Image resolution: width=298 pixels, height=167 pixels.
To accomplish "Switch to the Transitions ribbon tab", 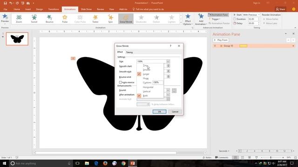I will (x=54, y=9).
